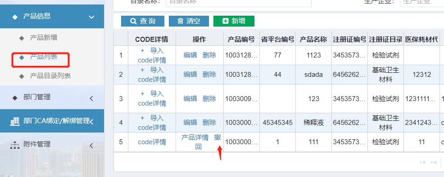The width and height of the screenshot is (444, 177).
Task: Open 产品新增 in sidebar
Action: click(x=44, y=38)
